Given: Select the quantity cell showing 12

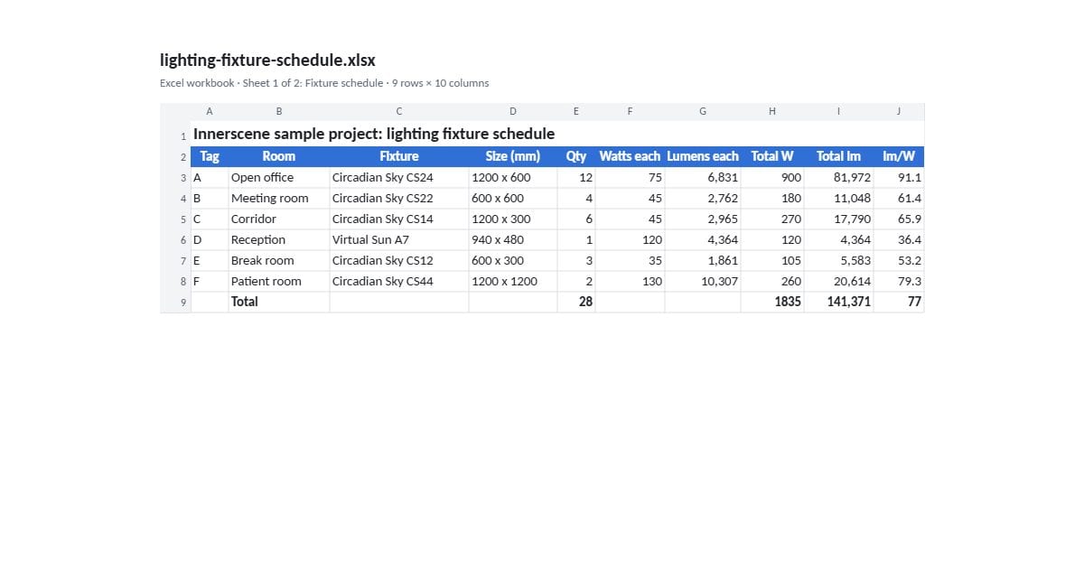Looking at the screenshot, I should pyautogui.click(x=576, y=178).
